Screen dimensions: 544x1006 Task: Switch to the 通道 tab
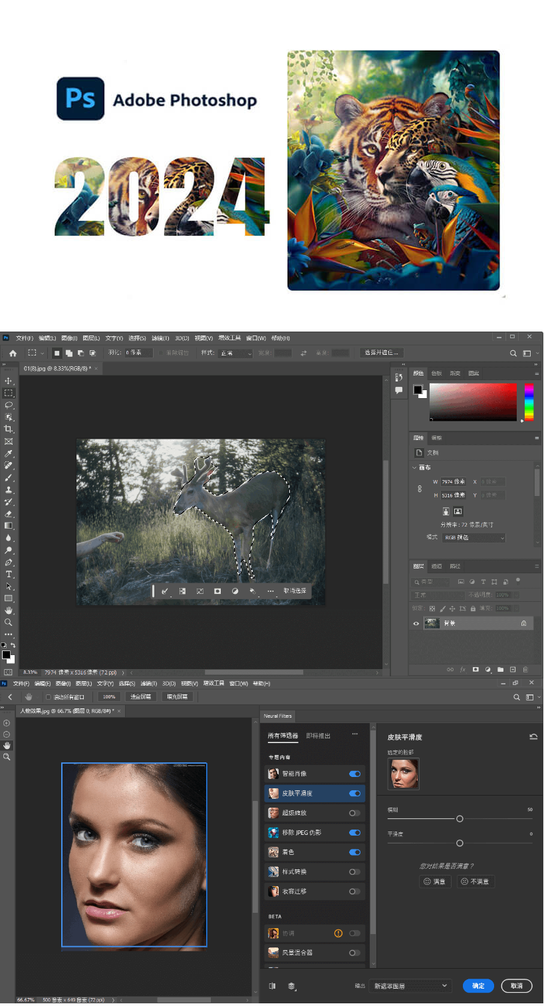click(x=436, y=566)
